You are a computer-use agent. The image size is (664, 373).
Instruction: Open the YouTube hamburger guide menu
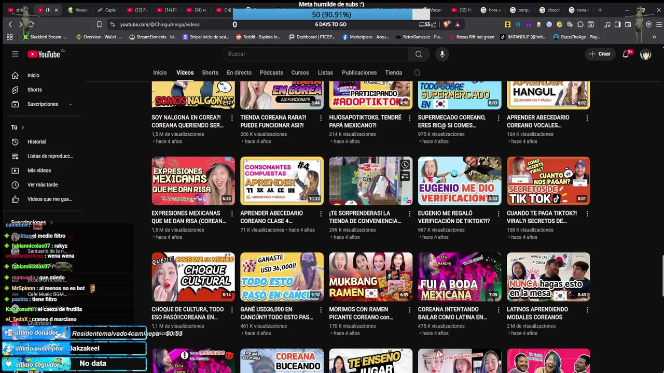tap(15, 54)
